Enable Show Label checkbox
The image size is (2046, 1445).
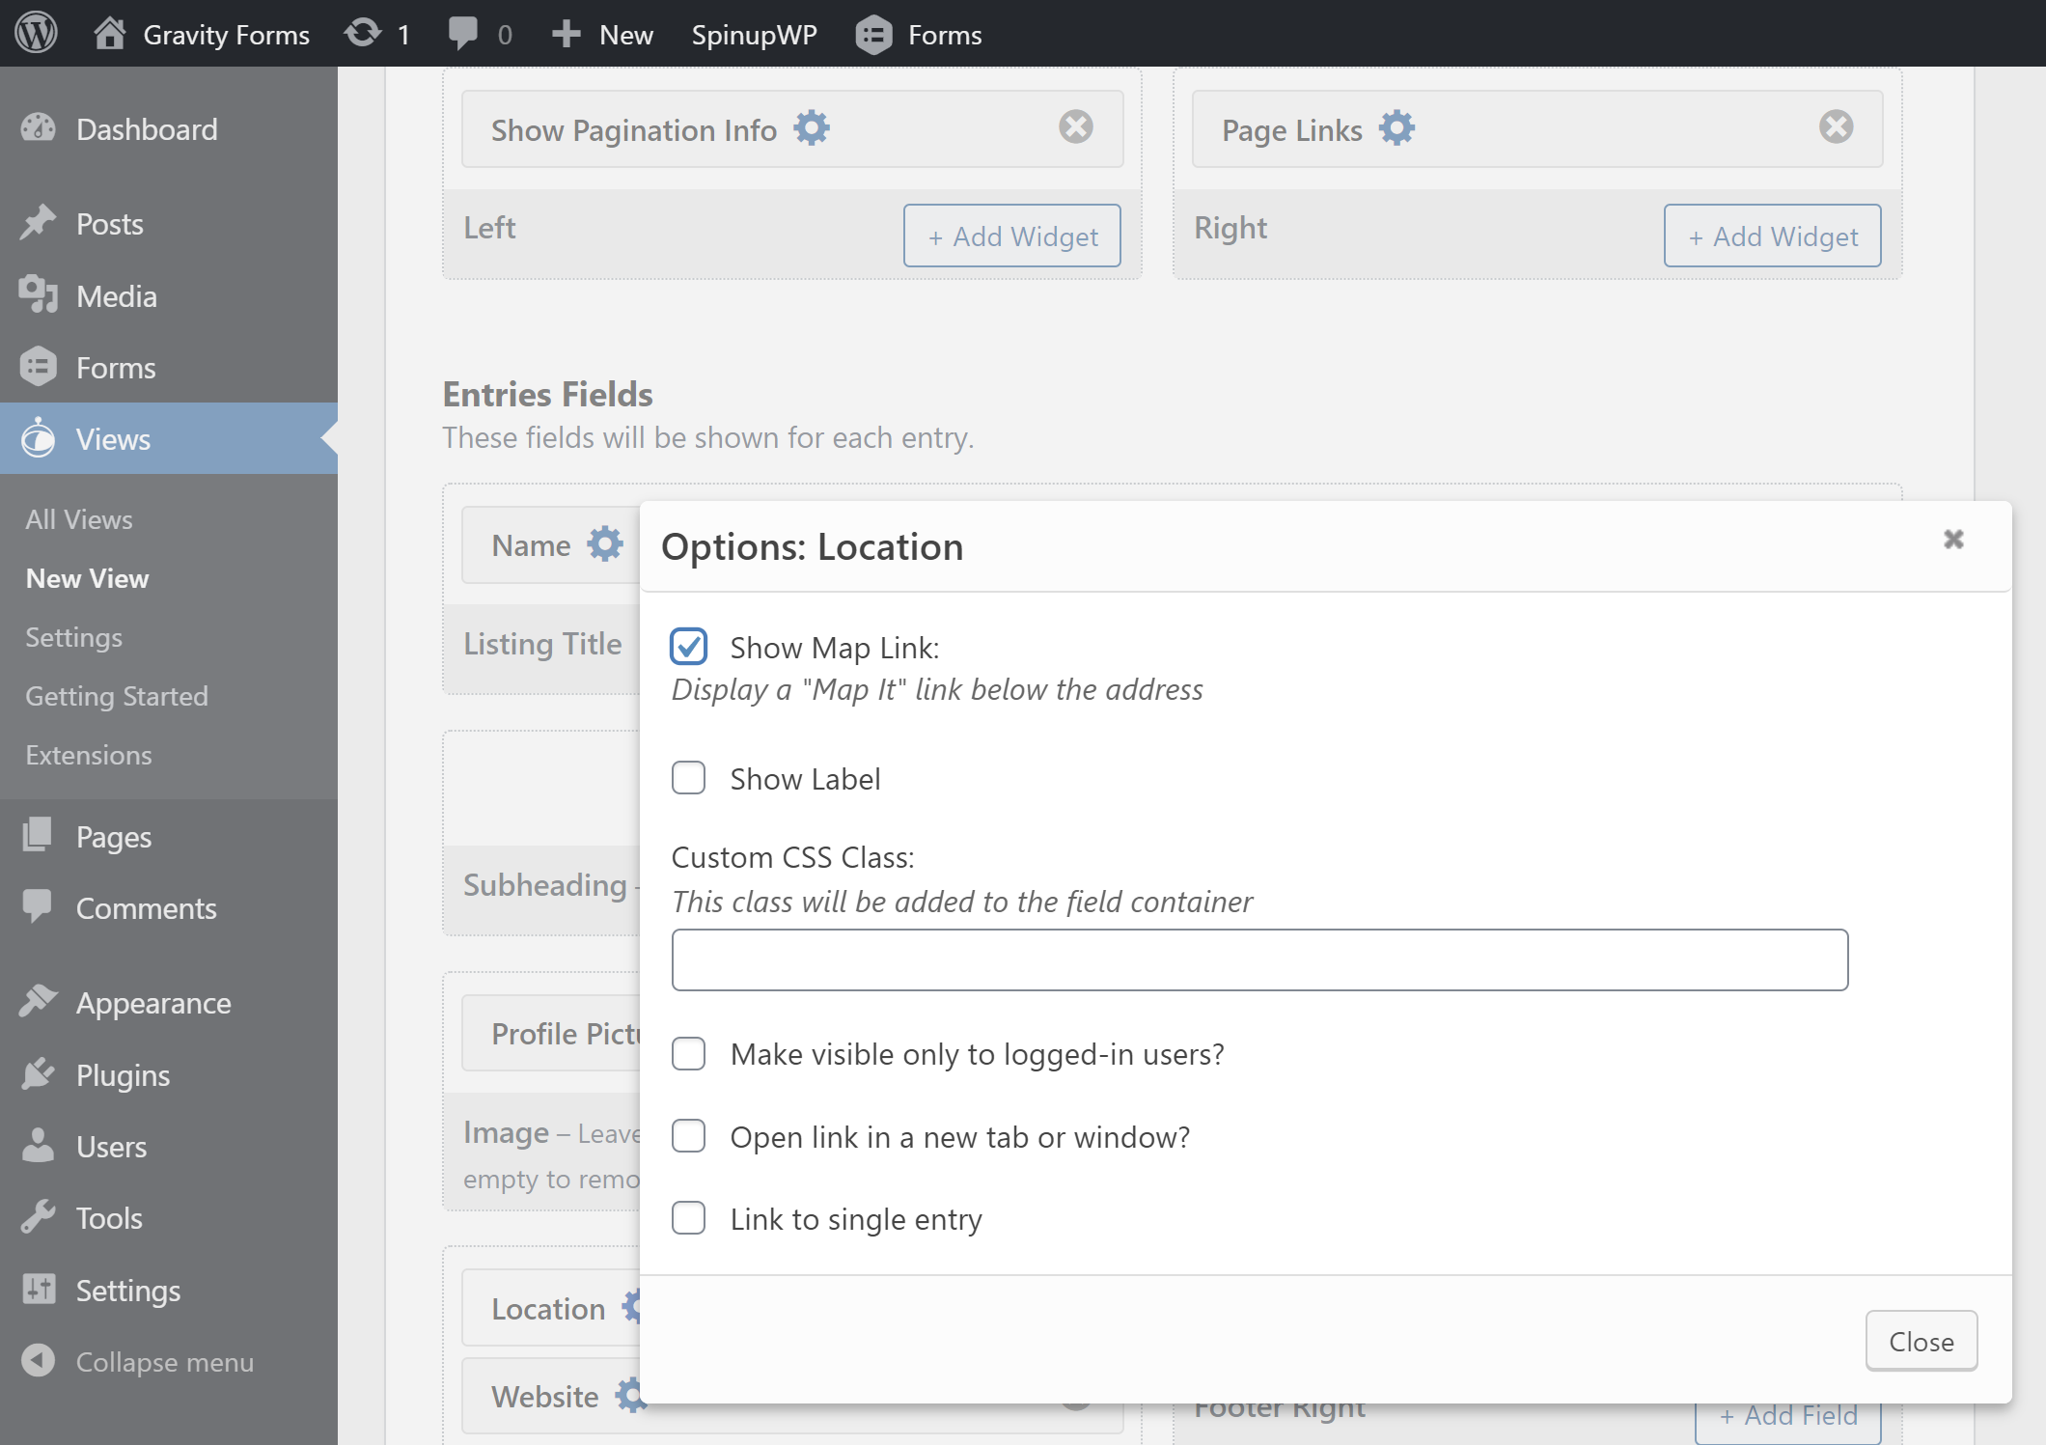[x=689, y=777]
